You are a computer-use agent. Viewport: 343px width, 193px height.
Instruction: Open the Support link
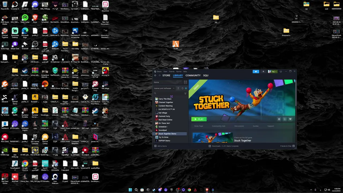271,126
